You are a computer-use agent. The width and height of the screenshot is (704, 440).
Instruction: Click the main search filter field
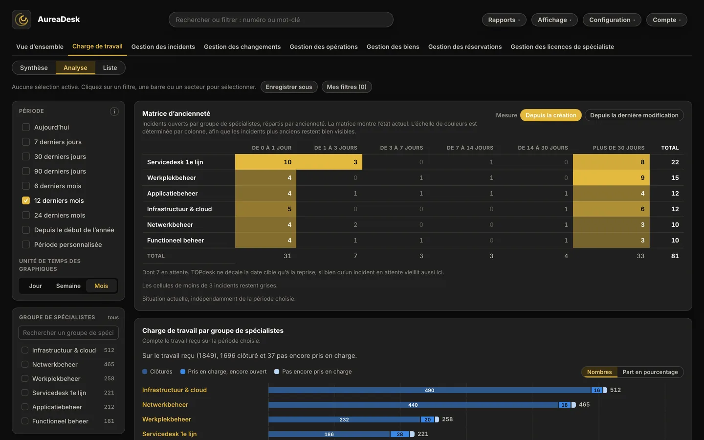click(x=281, y=20)
